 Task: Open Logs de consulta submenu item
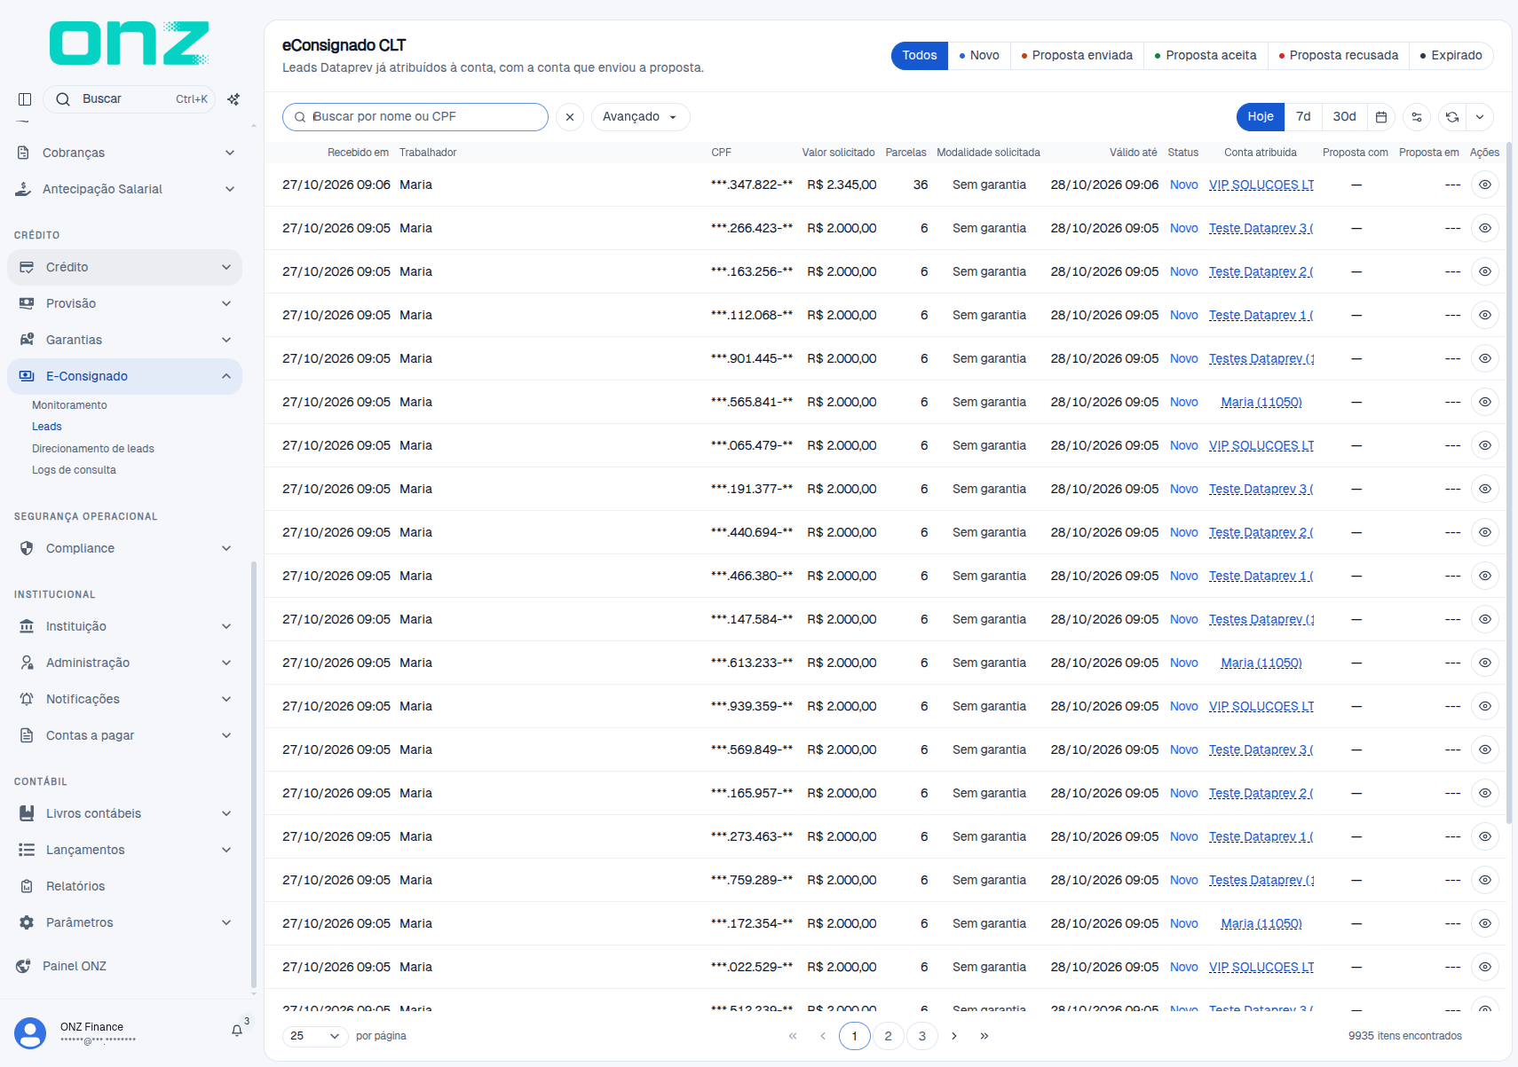pos(74,470)
